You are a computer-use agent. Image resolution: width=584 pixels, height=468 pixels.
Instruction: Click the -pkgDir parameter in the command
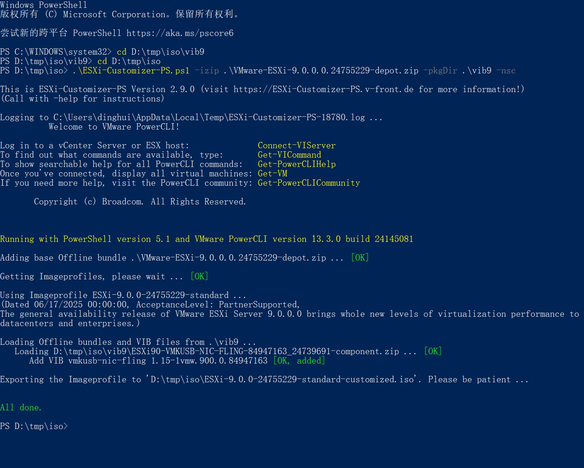point(440,71)
